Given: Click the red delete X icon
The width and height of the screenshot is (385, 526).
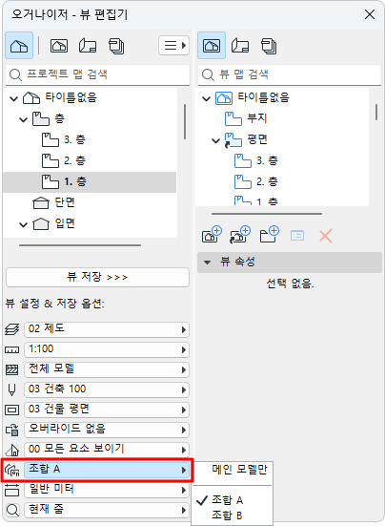Looking at the screenshot, I should pyautogui.click(x=326, y=236).
